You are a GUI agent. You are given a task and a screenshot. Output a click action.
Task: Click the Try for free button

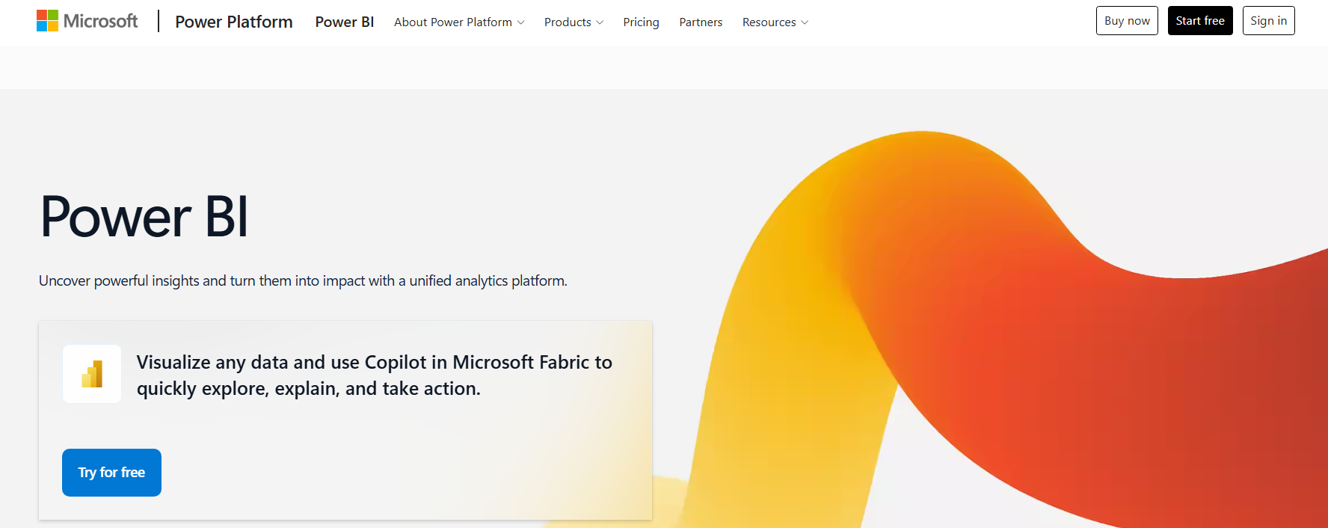(111, 473)
